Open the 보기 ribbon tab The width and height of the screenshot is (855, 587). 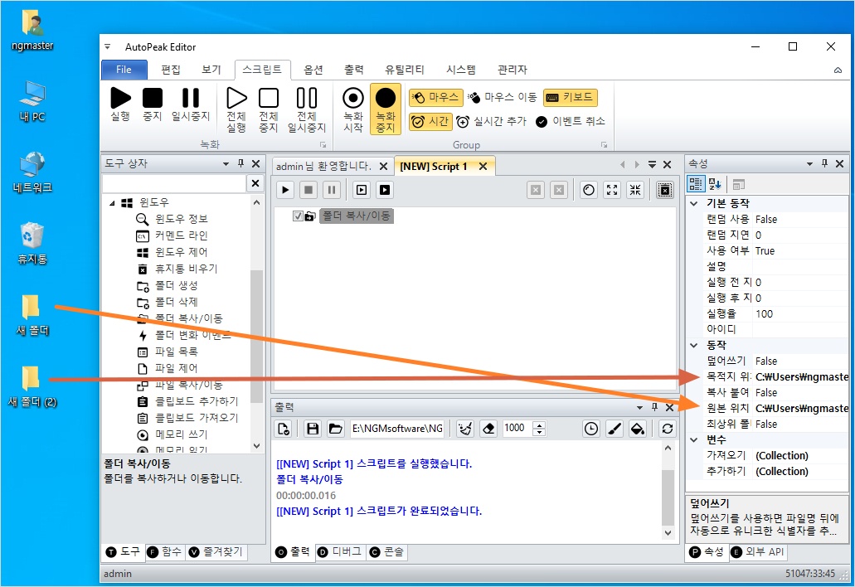(211, 69)
